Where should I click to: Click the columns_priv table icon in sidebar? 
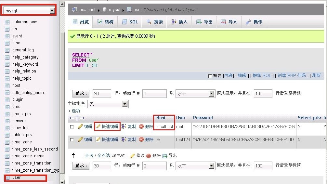[7, 22]
